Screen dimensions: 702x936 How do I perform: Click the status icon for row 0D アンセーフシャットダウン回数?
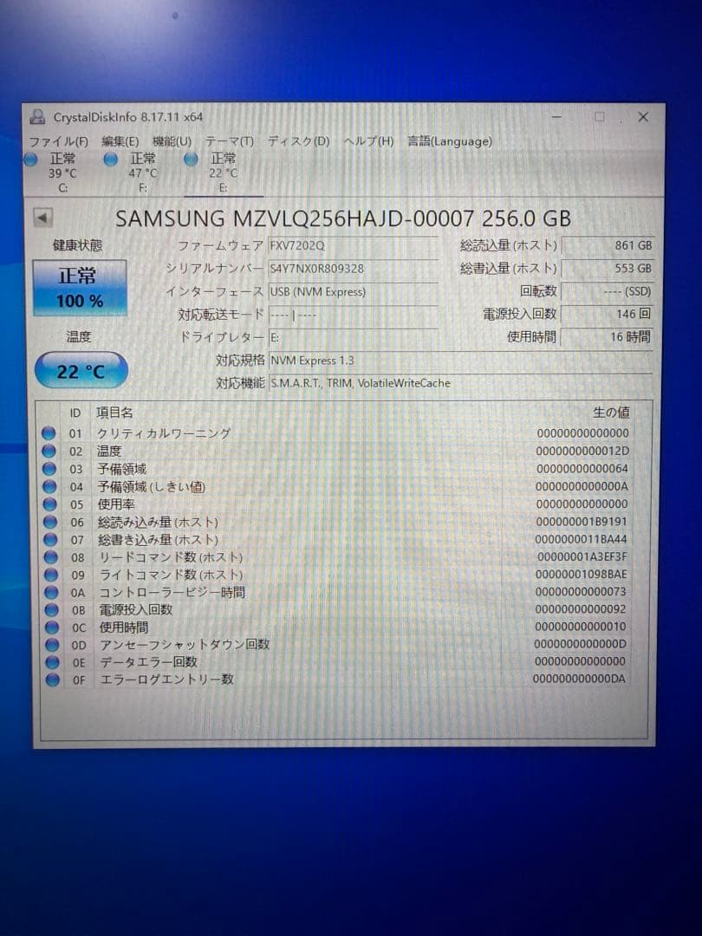coord(53,645)
